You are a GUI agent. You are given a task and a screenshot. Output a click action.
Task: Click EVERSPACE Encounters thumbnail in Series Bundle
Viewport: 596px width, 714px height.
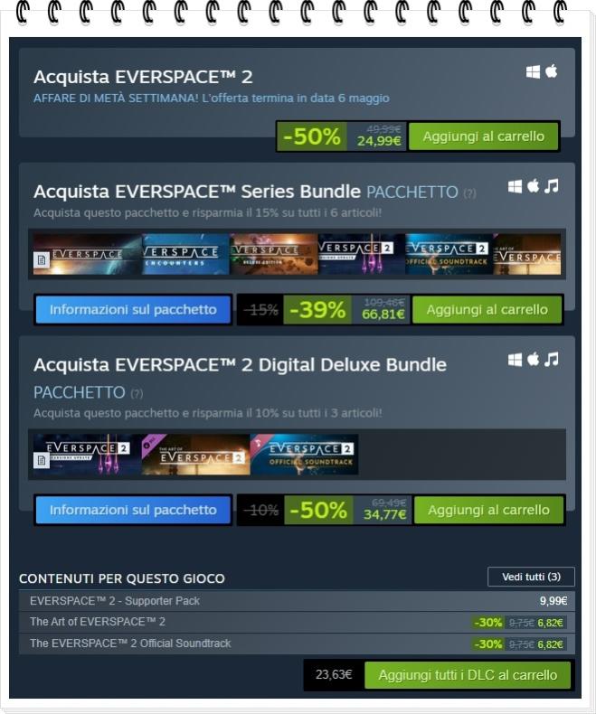(185, 254)
